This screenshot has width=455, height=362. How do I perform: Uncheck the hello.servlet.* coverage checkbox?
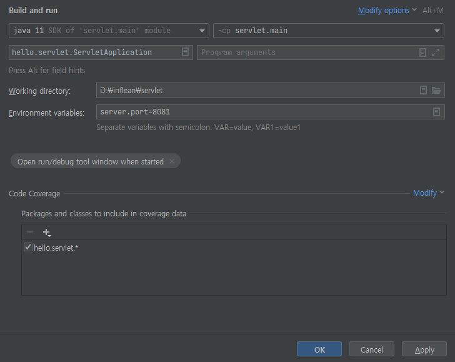28,248
